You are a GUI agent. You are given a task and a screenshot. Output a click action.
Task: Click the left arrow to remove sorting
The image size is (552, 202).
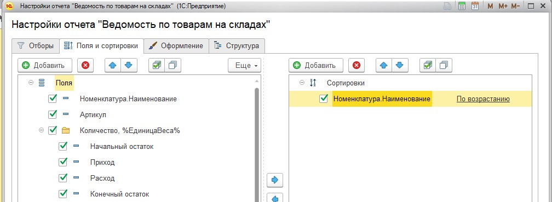tap(275, 198)
